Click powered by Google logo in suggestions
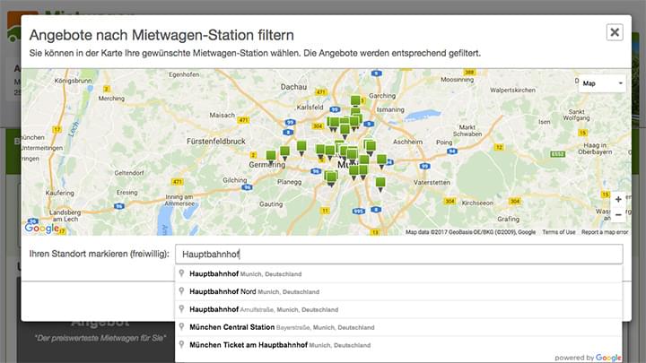 [588, 358]
